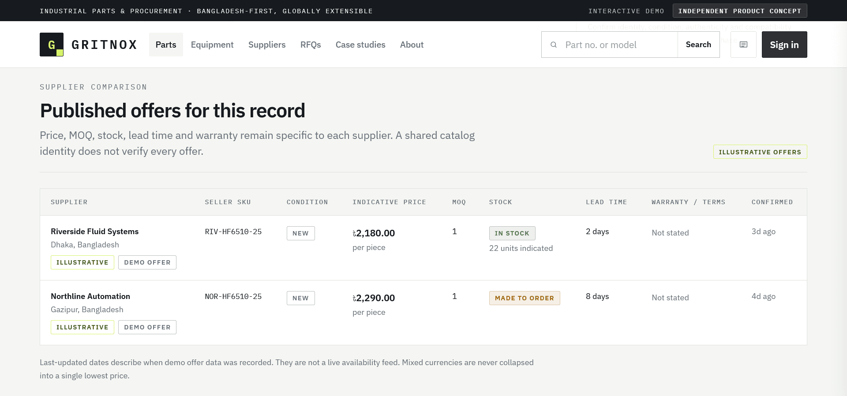Image resolution: width=847 pixels, height=396 pixels.
Task: Open the Parts nav tab
Action: tap(166, 45)
